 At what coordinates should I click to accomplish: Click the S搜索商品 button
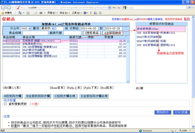point(92,33)
